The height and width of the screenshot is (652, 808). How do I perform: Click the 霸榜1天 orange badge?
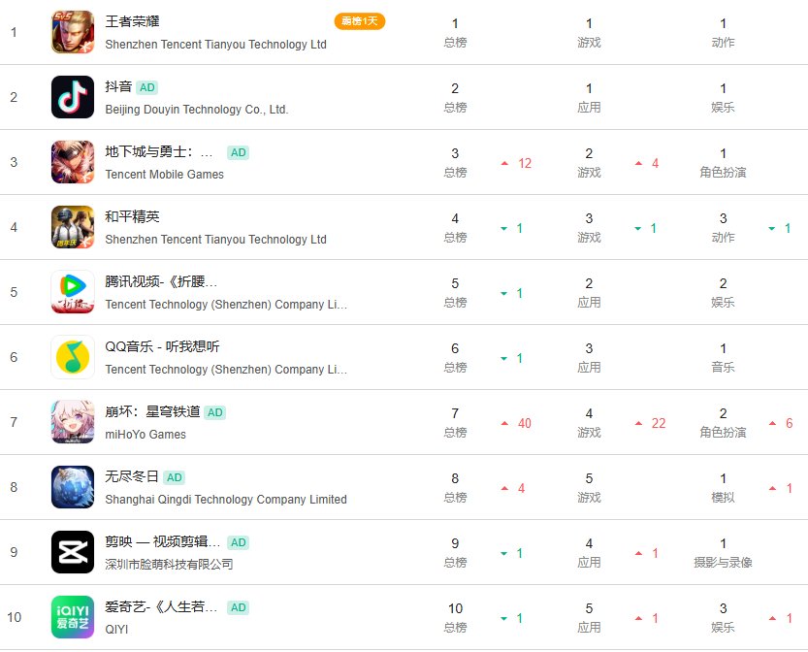[x=359, y=21]
